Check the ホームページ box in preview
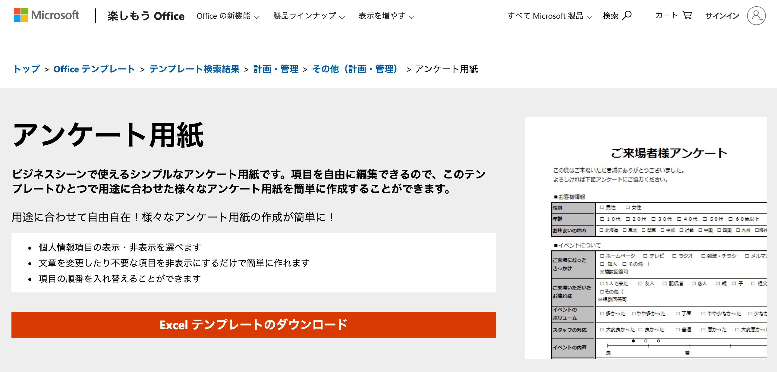This screenshot has width=777, height=372. (602, 256)
